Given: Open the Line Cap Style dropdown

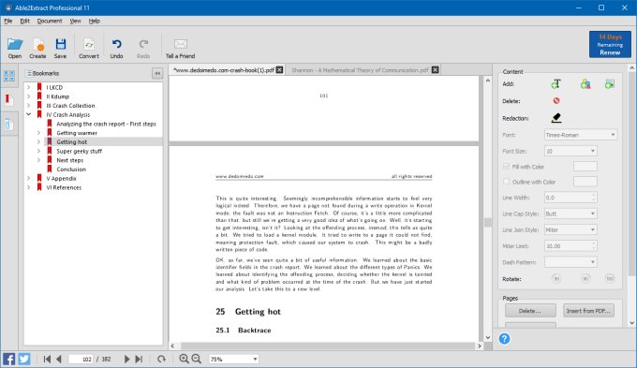Looking at the screenshot, I should [x=570, y=213].
